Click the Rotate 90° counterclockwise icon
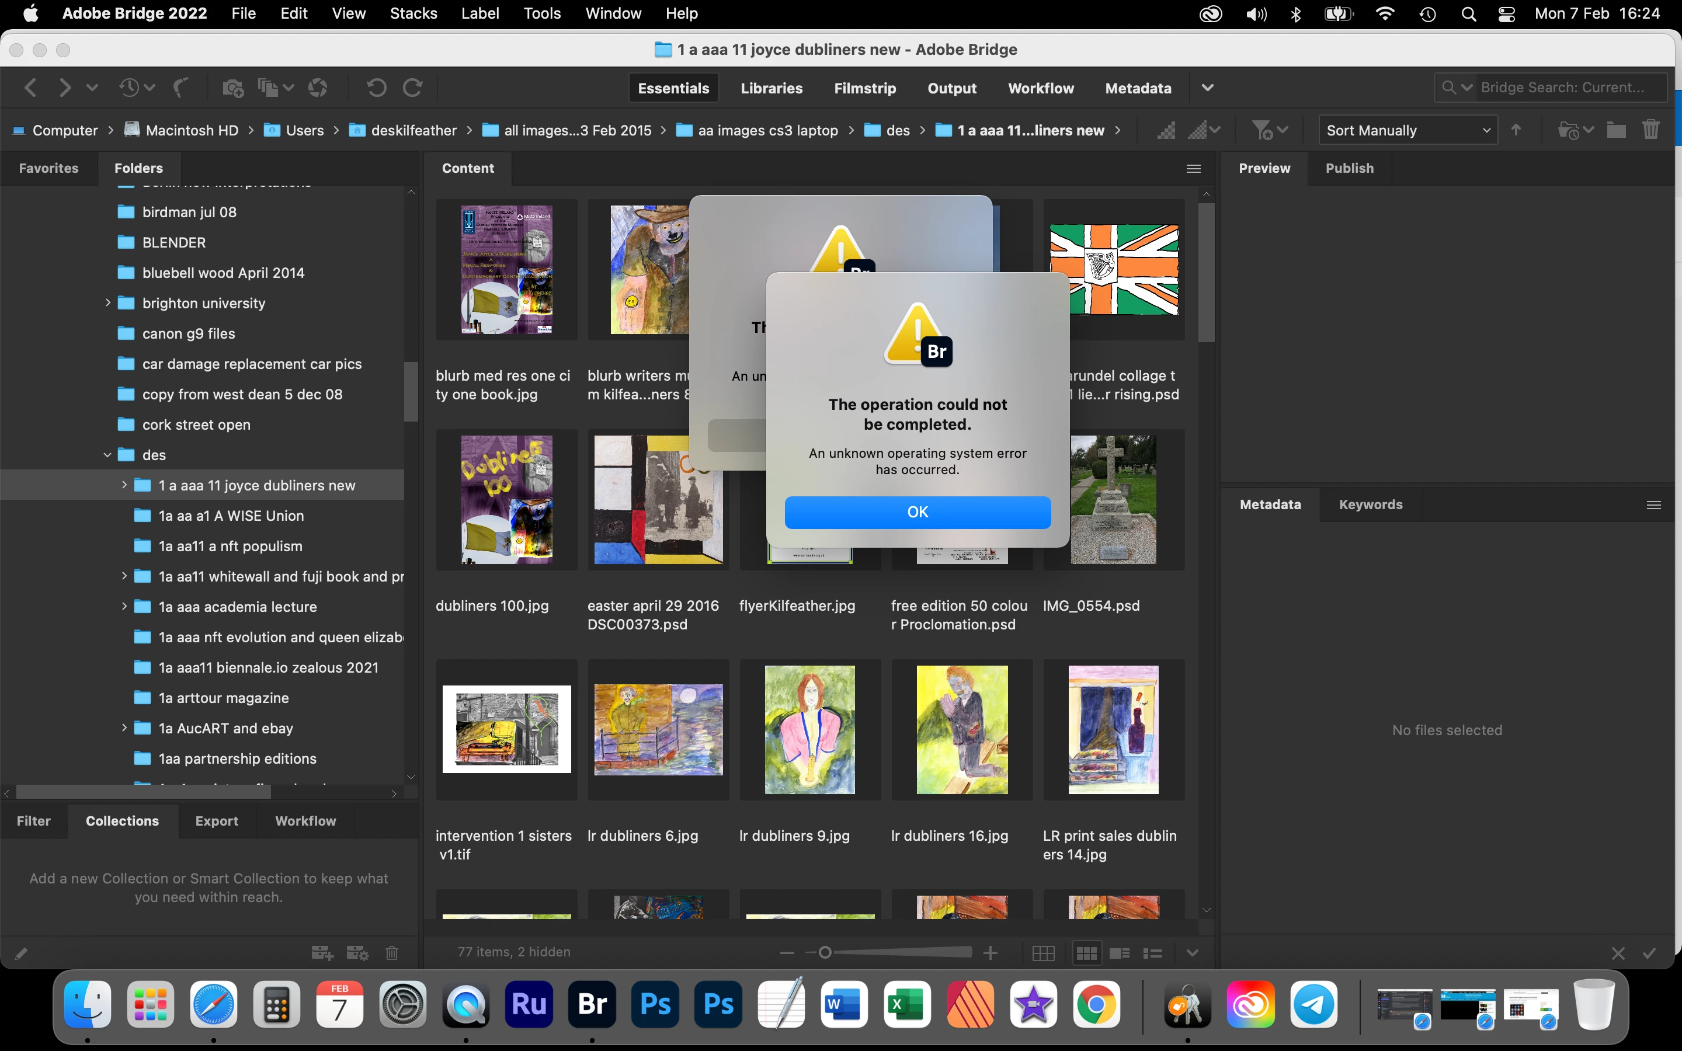 click(x=376, y=88)
